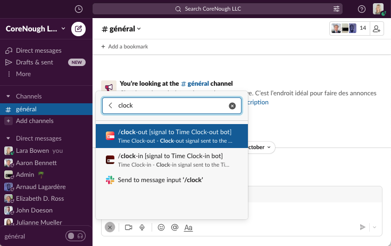Open Drafts & sent
The width and height of the screenshot is (391, 246).
pyautogui.click(x=35, y=62)
